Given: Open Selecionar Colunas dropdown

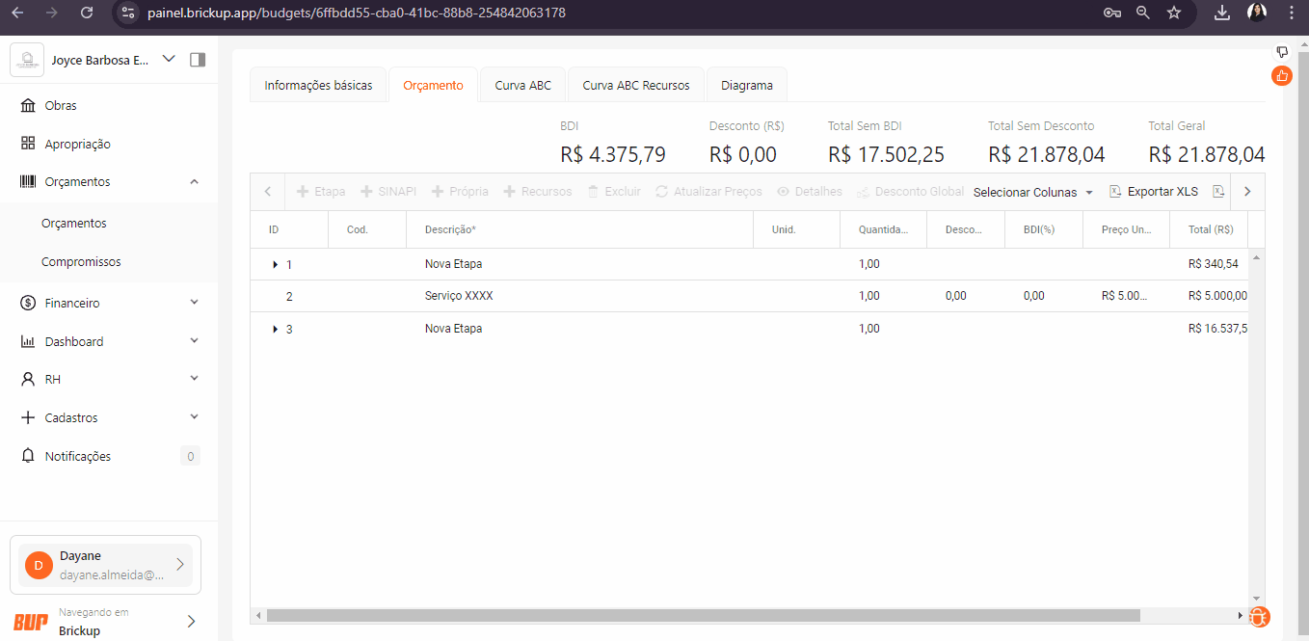Looking at the screenshot, I should [x=1033, y=192].
